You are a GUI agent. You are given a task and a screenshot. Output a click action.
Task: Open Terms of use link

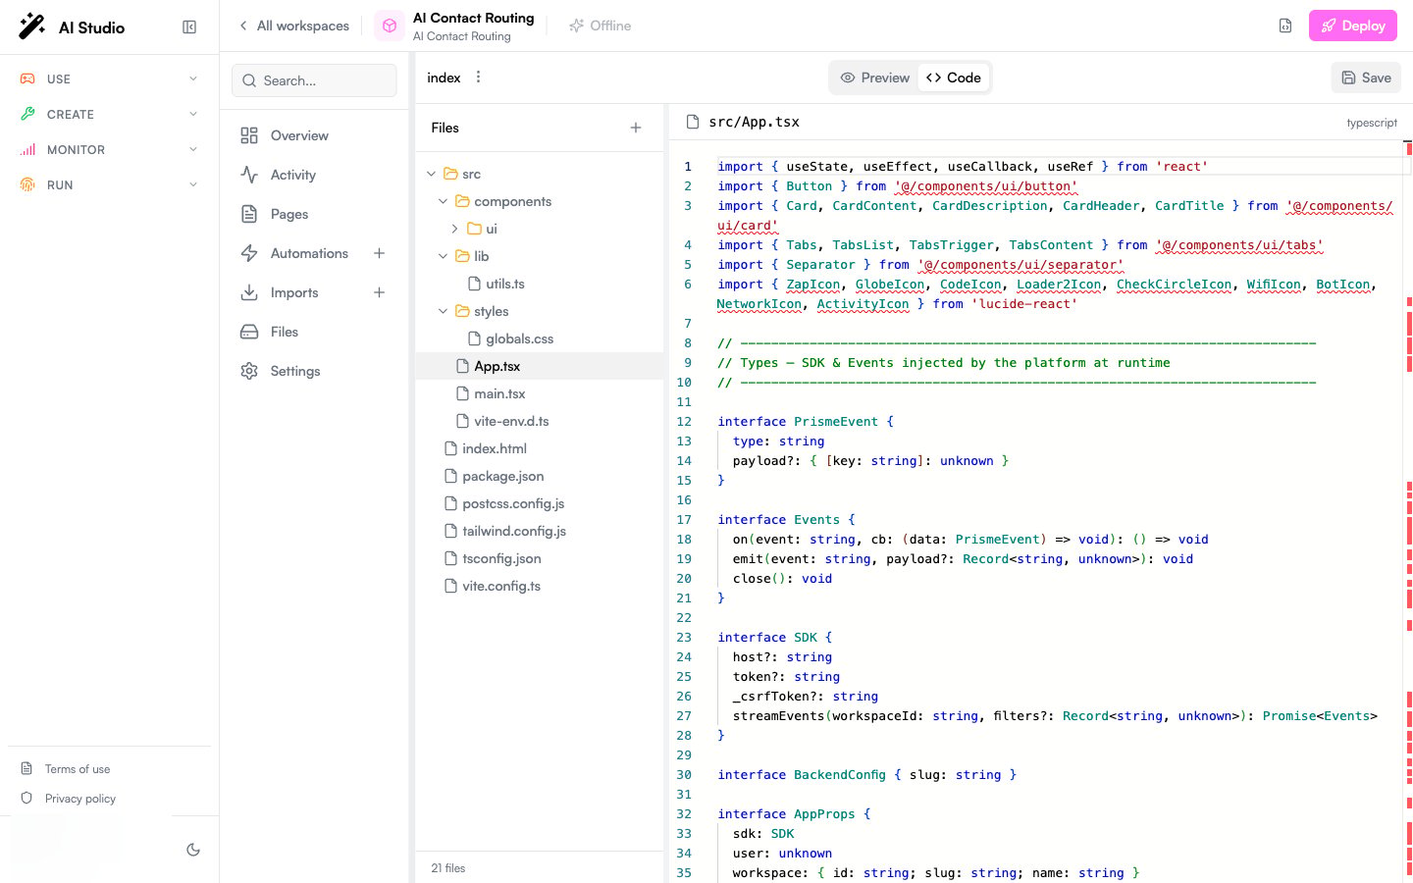coord(78,769)
